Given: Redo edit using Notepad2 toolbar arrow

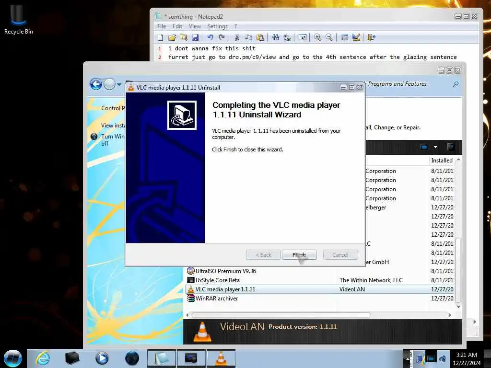Looking at the screenshot, I should pos(222,37).
